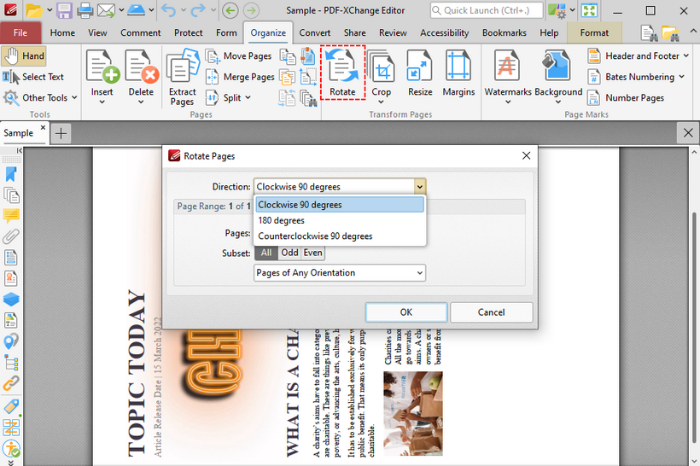
Task: Click the Insert pages icon
Action: tap(102, 76)
